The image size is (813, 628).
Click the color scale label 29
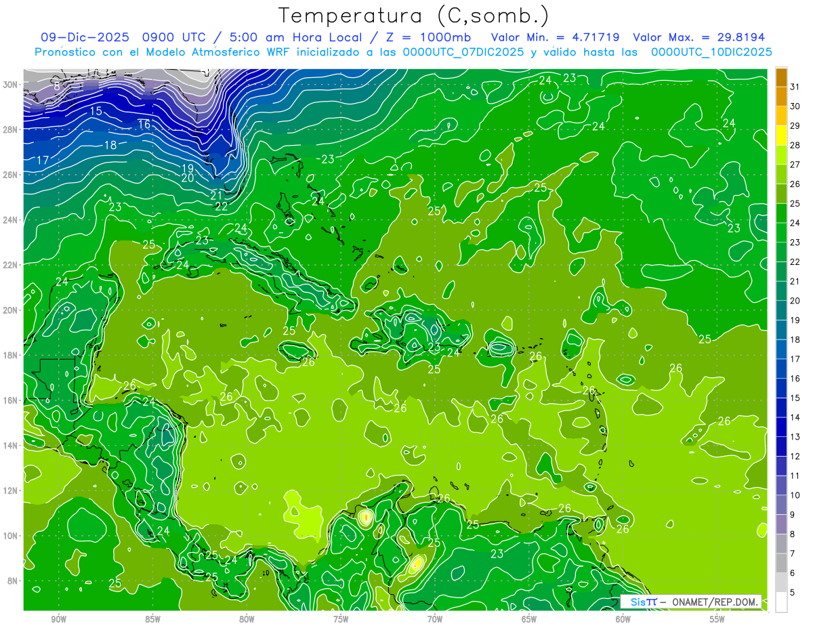coord(795,125)
